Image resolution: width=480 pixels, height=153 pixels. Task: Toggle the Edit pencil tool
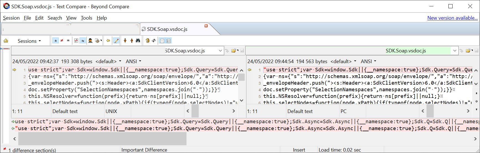pos(116,41)
